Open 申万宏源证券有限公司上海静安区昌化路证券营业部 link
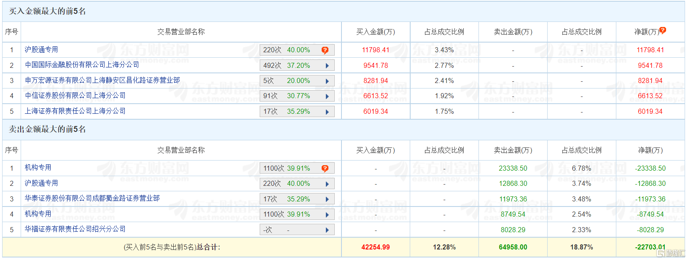 tap(102, 80)
